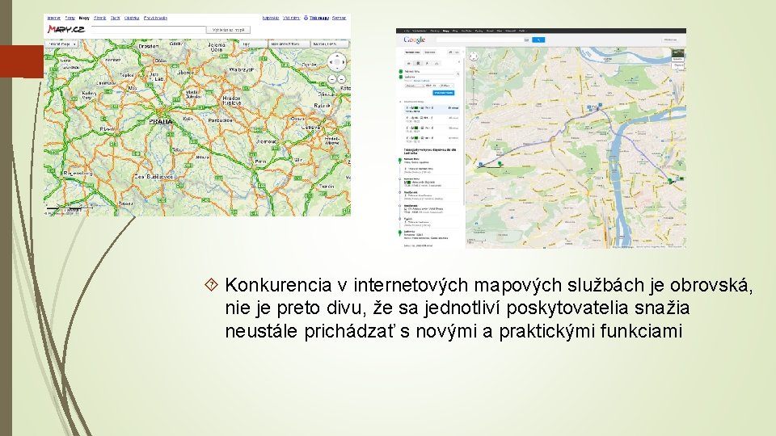Click the Pardubice label on the Mapy.cz map
Image resolution: width=776 pixels, height=436 pixels.
(x=220, y=120)
